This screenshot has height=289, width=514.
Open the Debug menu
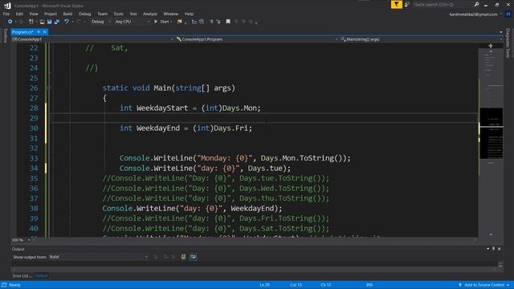(x=84, y=14)
